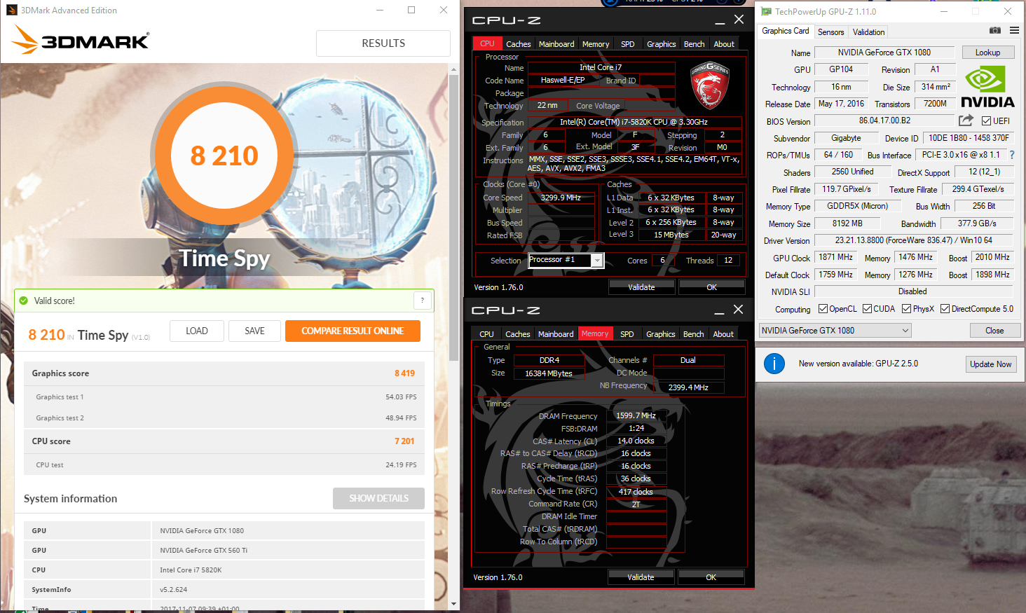Click the RESULTS button in 3DMark
The height and width of the screenshot is (613, 1026).
[x=383, y=43]
